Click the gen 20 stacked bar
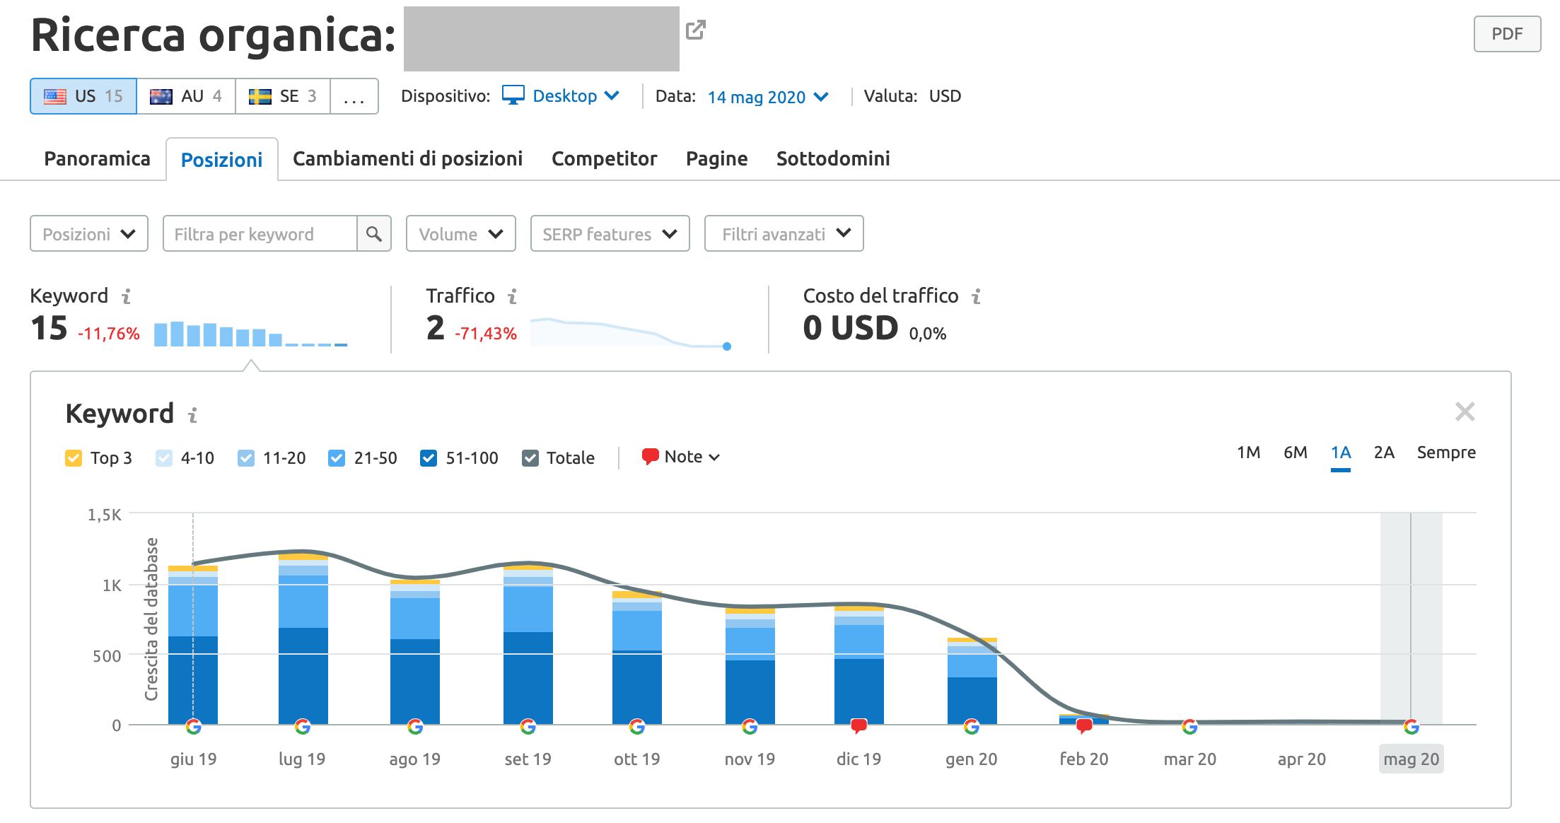Image resolution: width=1560 pixels, height=823 pixels. (x=972, y=681)
